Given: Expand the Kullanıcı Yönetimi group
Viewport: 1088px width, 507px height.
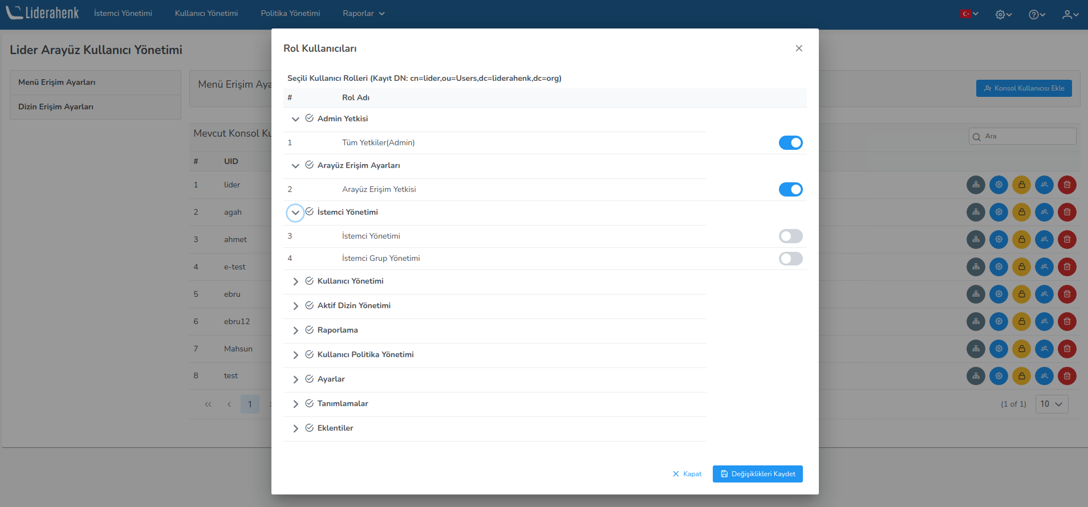Looking at the screenshot, I should click(295, 281).
